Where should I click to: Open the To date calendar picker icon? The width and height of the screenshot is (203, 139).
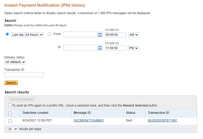pos(100,48)
